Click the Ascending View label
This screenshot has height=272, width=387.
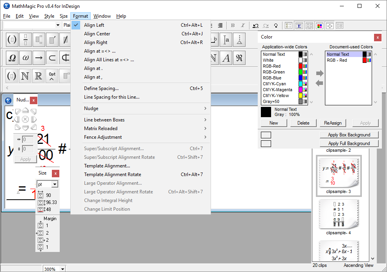358,265
